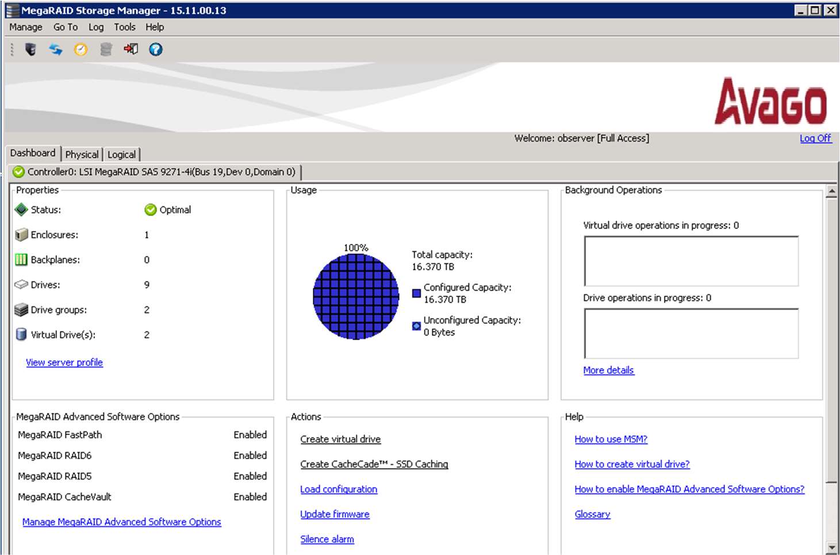Click the MegaRAID title bar app icon

click(x=12, y=10)
